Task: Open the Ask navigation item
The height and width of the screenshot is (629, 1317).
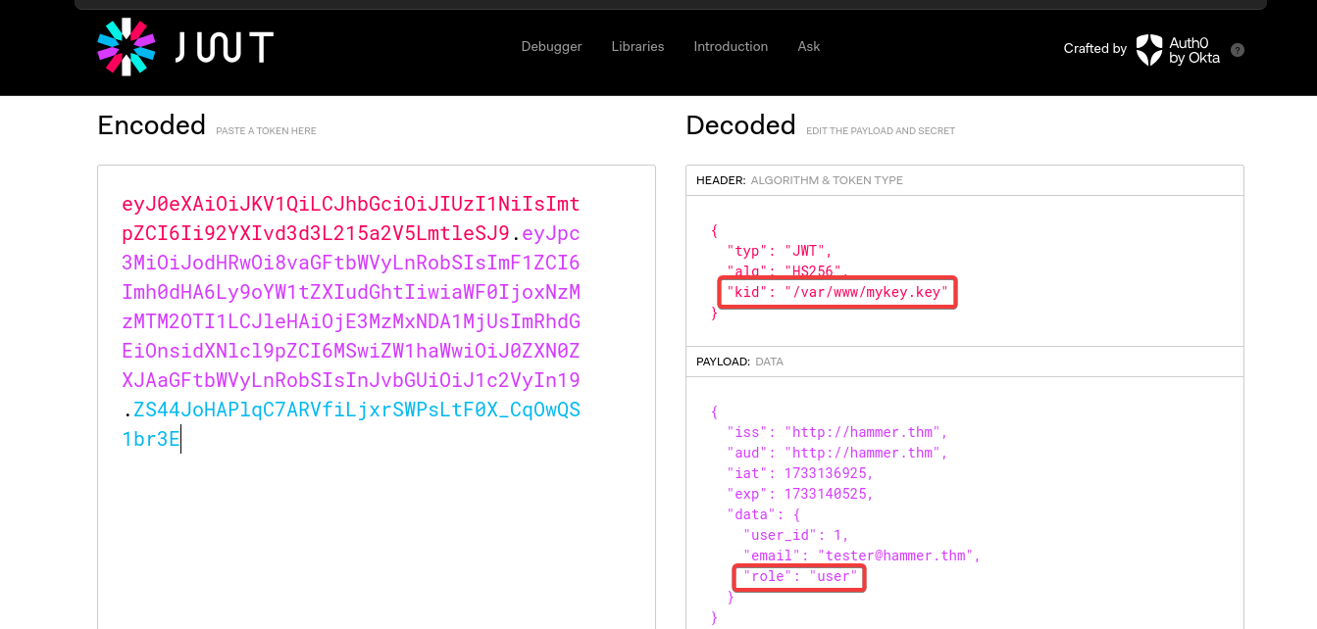Action: pos(808,46)
